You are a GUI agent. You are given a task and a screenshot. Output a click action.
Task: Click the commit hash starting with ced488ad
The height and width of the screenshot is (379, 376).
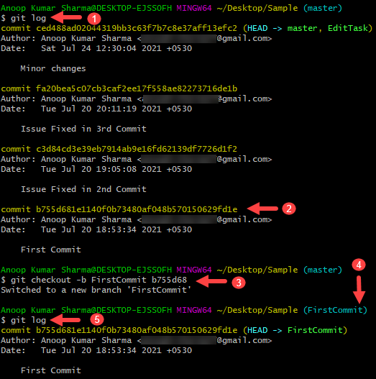pyautogui.click(x=137, y=28)
